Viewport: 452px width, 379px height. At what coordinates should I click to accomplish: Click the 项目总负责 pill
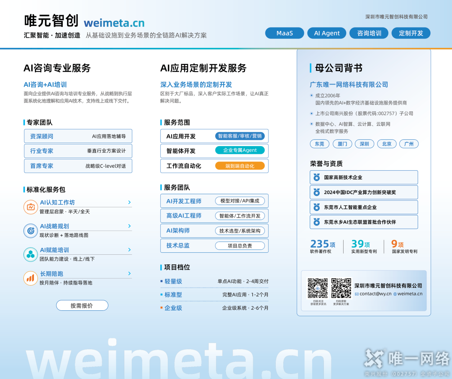pos(240,246)
